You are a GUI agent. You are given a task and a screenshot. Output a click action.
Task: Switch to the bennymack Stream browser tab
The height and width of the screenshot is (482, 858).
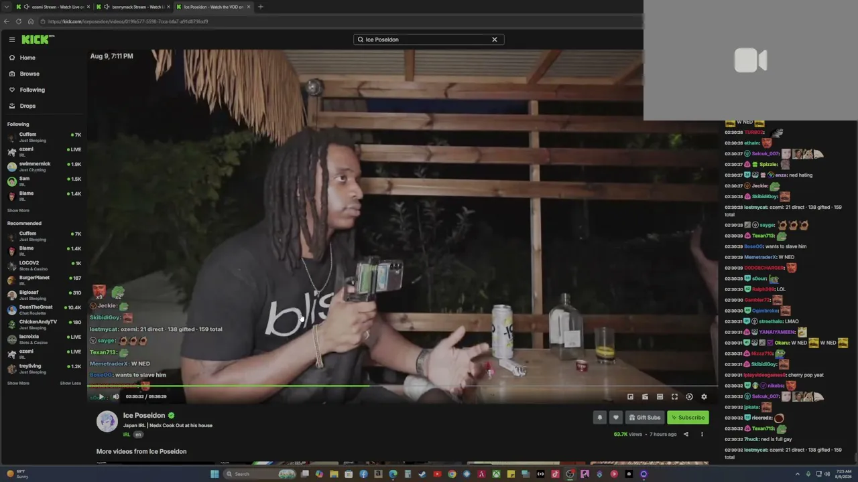[x=132, y=7]
